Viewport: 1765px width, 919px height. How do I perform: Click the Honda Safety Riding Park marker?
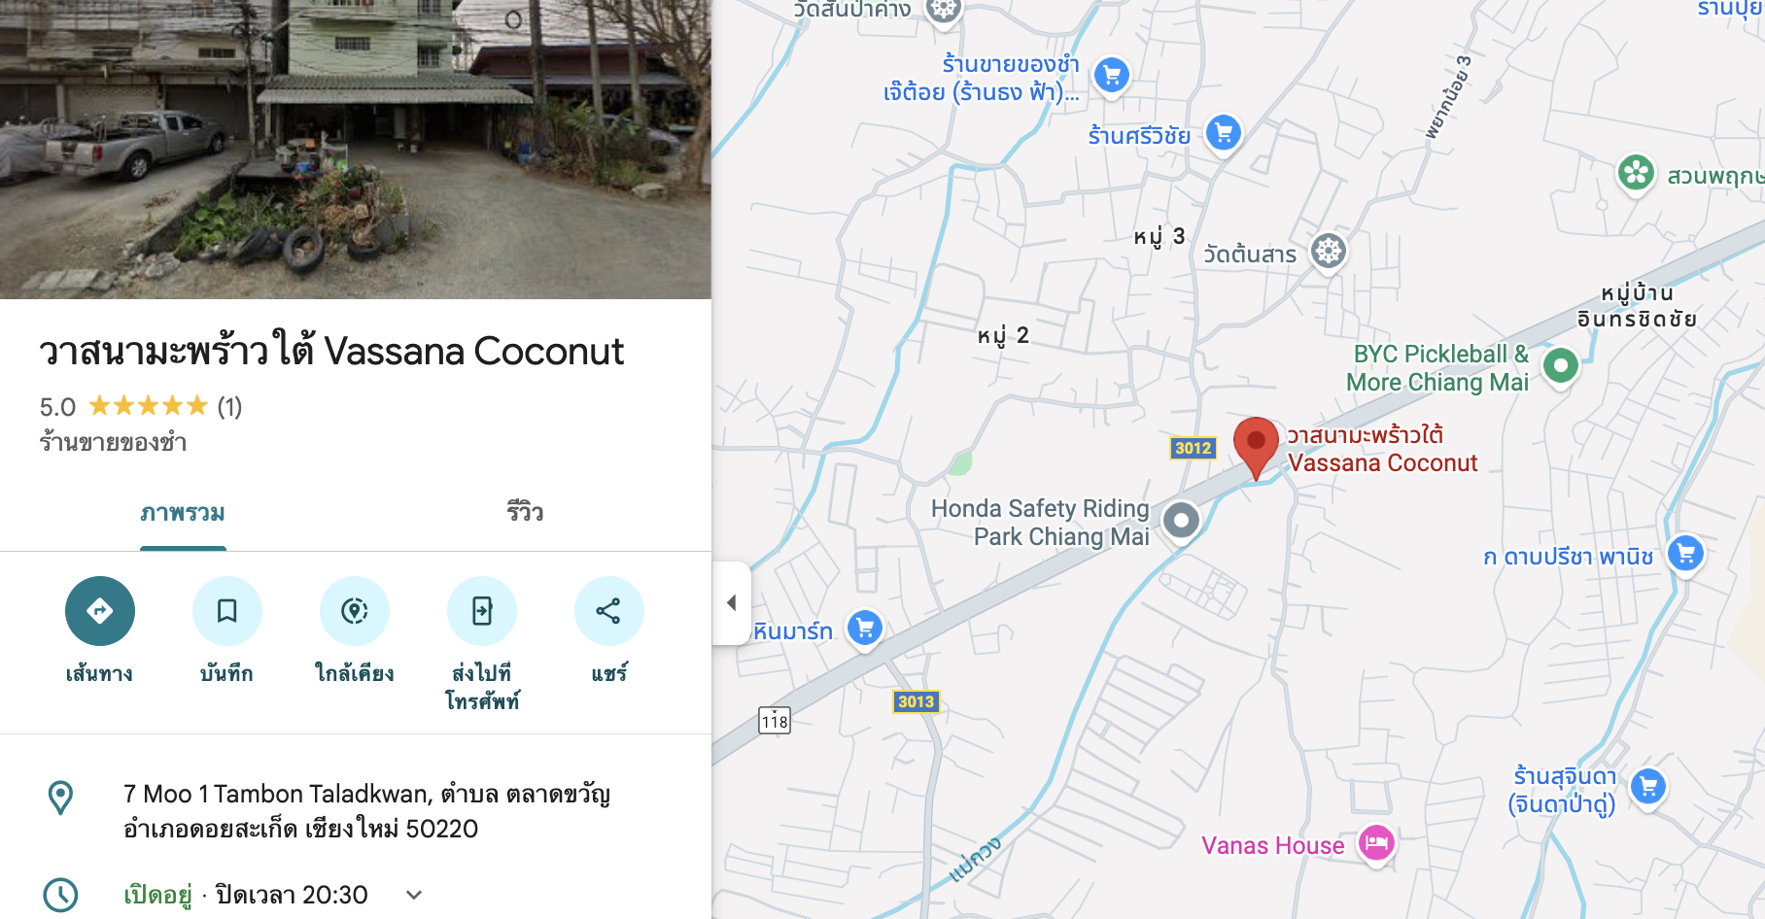click(x=1182, y=521)
